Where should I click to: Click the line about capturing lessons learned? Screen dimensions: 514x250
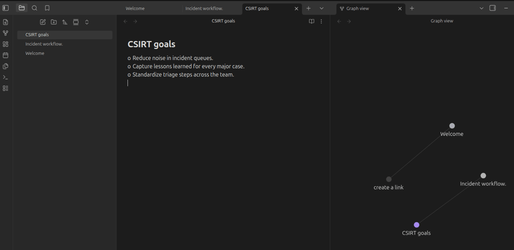coord(188,66)
